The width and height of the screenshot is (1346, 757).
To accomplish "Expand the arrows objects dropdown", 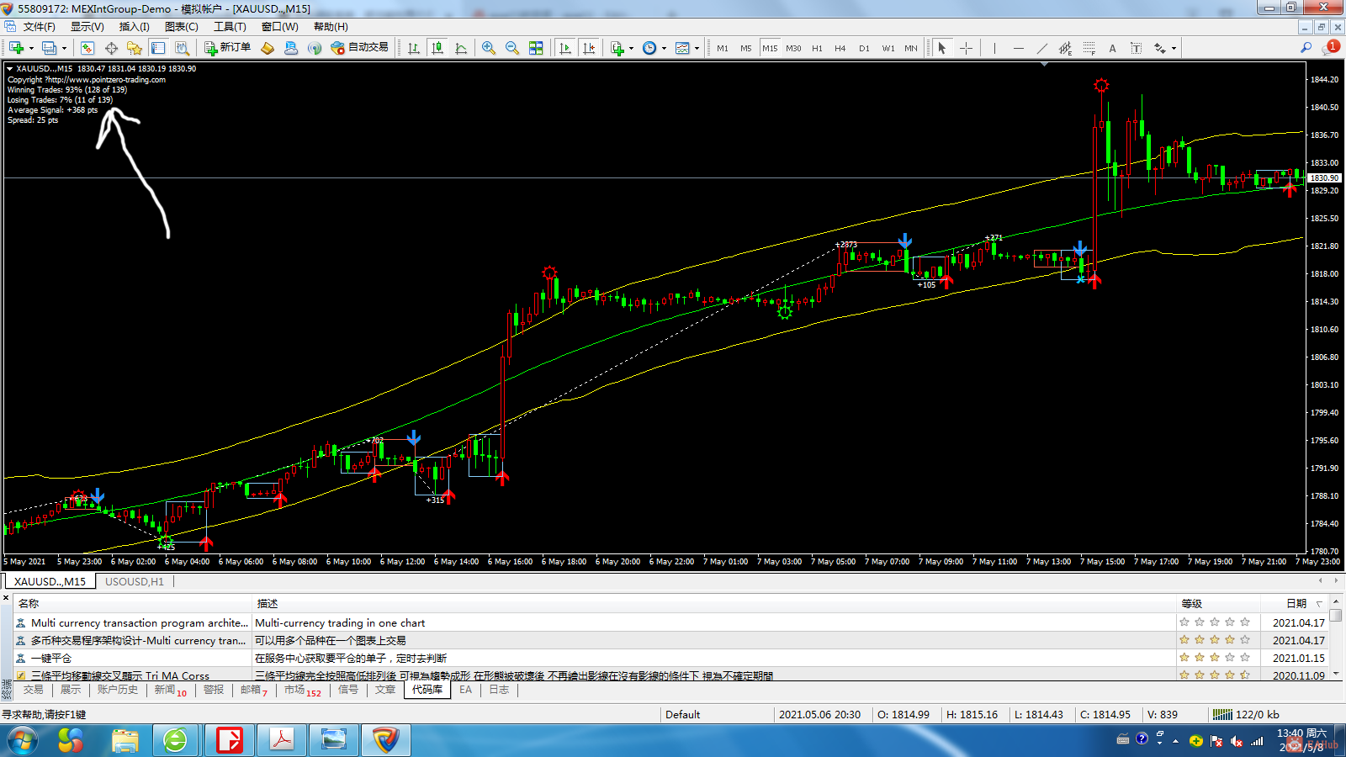I will point(1174,48).
